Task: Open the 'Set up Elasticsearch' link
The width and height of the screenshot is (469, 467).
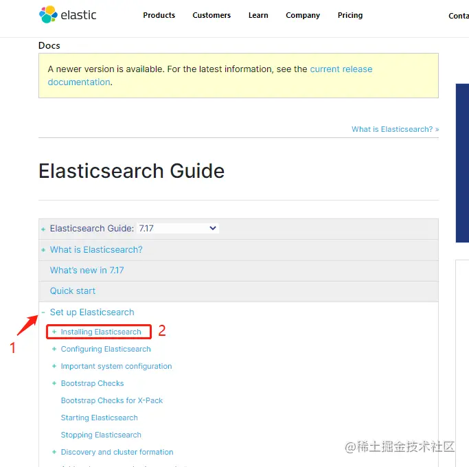Action: (x=92, y=312)
